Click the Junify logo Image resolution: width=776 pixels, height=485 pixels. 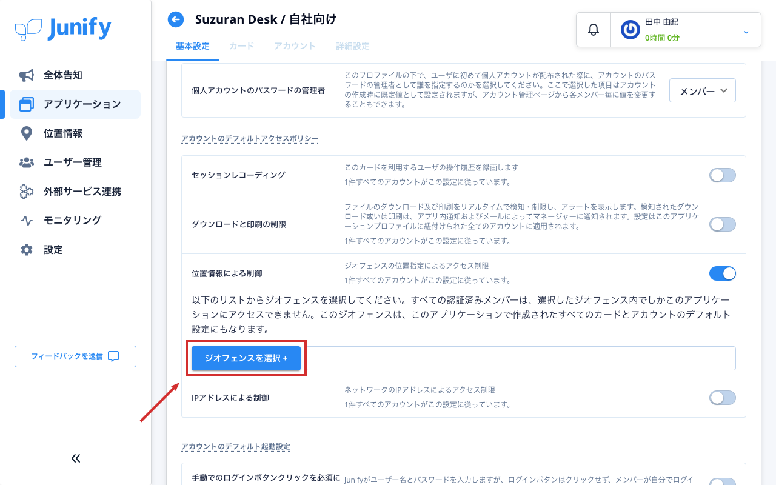click(x=63, y=28)
